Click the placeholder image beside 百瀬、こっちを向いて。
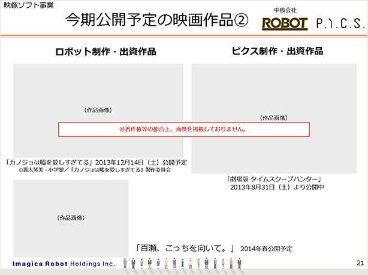Image resolution: width=368 pixels, height=275 pixels. 71,218
